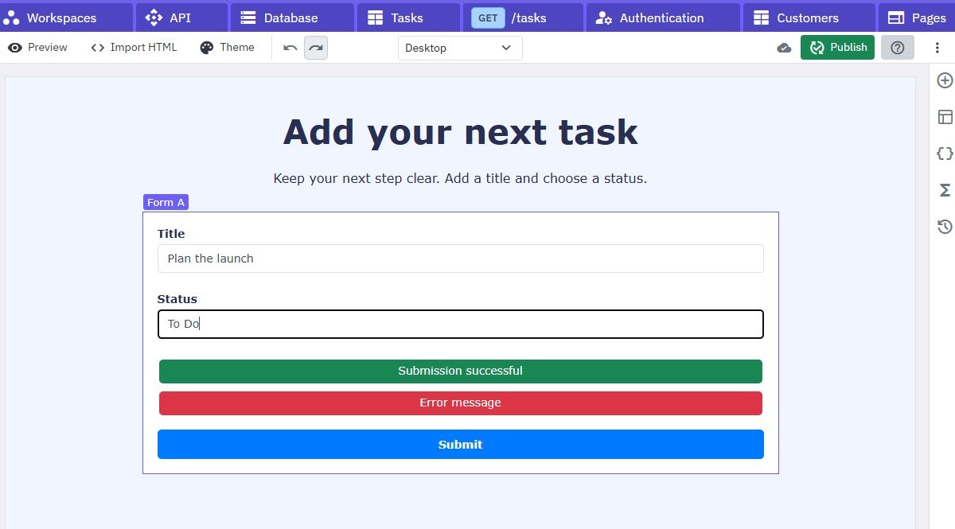This screenshot has height=529, width=955.
Task: Click the Workspaces tab icon
Action: click(x=11, y=18)
